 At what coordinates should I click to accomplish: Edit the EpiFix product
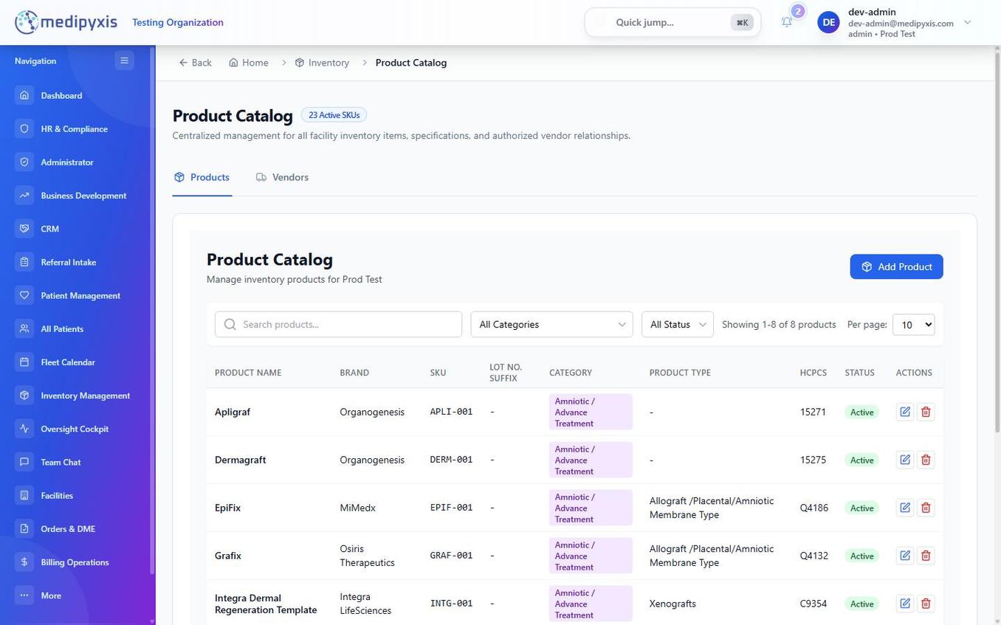coord(905,508)
